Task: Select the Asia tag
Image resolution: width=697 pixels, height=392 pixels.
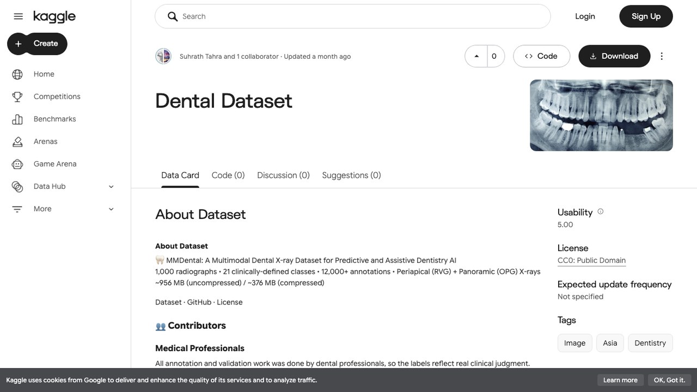Action: point(610,343)
